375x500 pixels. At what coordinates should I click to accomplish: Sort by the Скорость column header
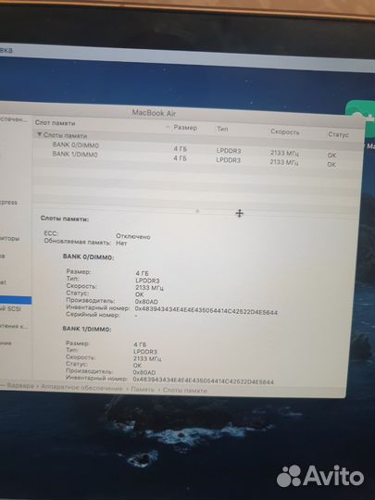(285, 131)
